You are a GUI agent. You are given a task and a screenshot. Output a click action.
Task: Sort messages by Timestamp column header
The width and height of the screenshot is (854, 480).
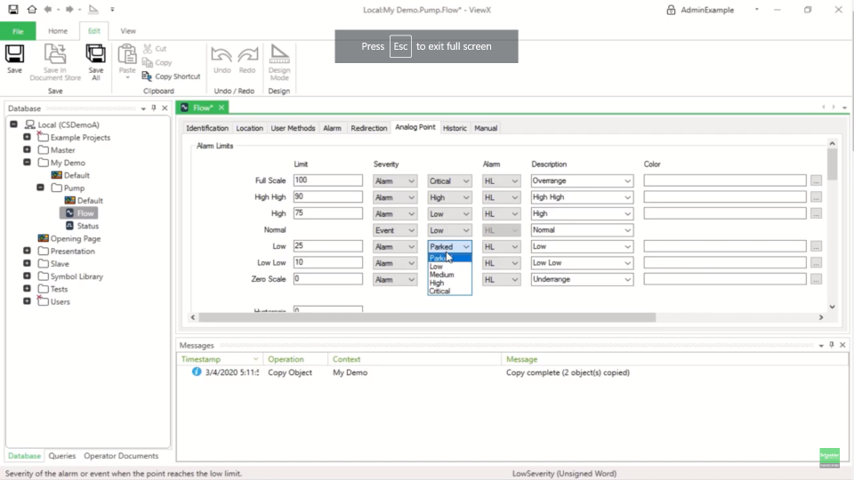[220, 359]
